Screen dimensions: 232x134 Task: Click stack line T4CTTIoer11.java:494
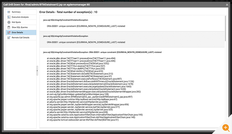[x=81, y=58]
